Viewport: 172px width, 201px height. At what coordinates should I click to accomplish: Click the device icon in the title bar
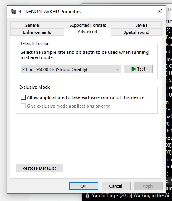pyautogui.click(x=14, y=12)
